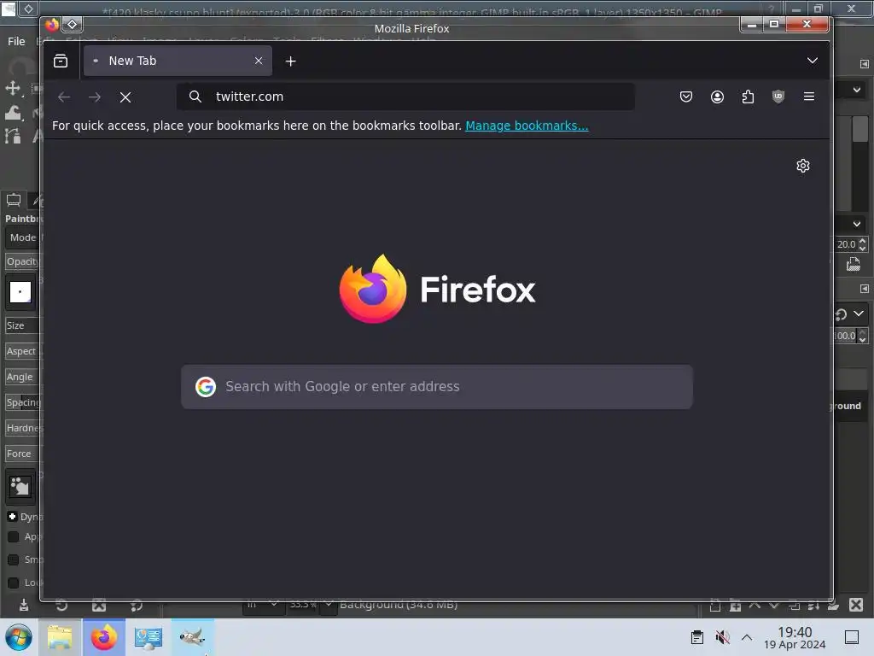Image resolution: width=874 pixels, height=656 pixels.
Task: Adjust GIMP Hardness slider
Action: [23, 429]
